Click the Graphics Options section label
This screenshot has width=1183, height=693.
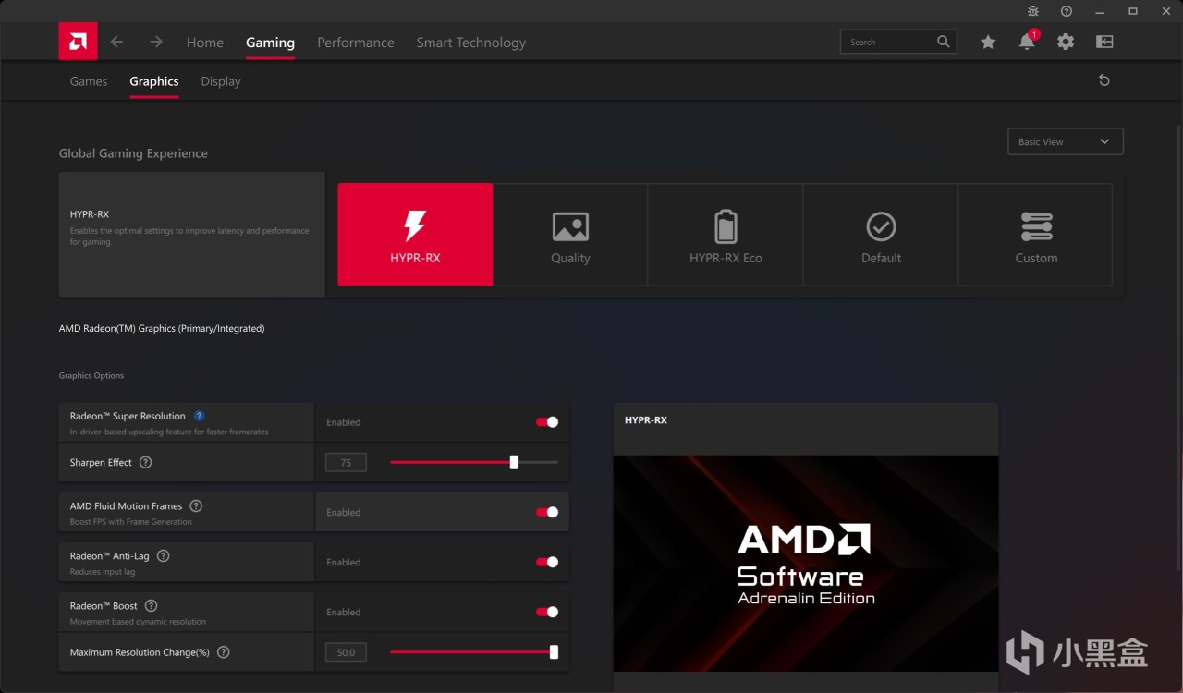click(x=91, y=375)
